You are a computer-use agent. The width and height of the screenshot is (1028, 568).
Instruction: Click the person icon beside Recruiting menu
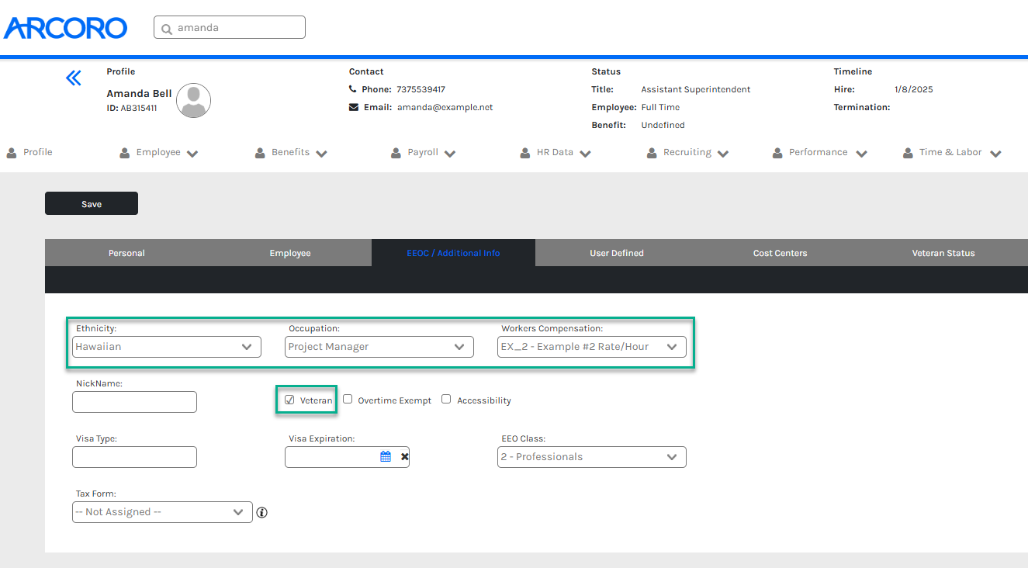pos(652,153)
